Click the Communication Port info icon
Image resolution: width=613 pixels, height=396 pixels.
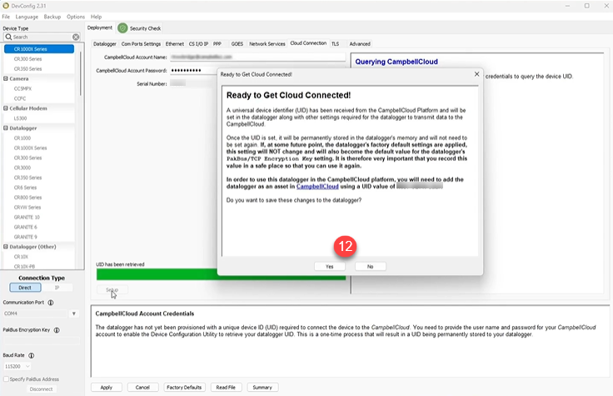coord(51,303)
